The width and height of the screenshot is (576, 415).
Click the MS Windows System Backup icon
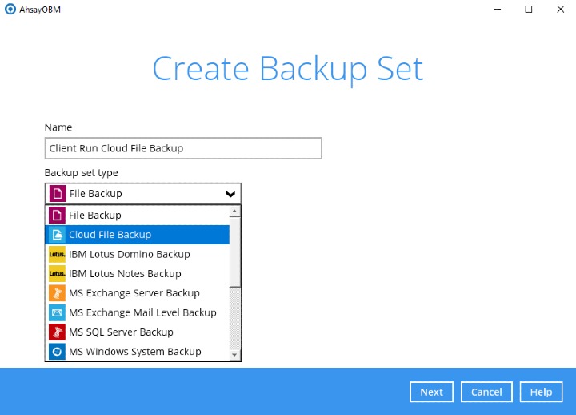pos(56,352)
